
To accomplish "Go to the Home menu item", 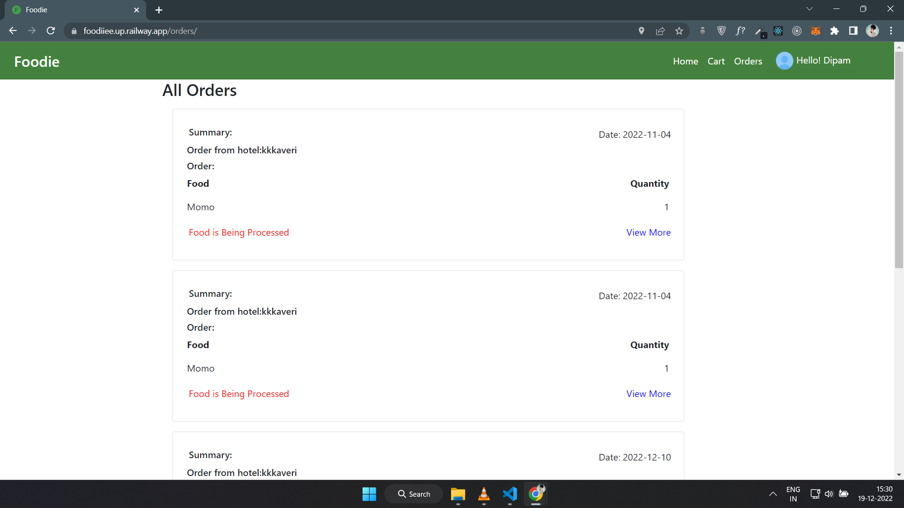I will [x=686, y=61].
